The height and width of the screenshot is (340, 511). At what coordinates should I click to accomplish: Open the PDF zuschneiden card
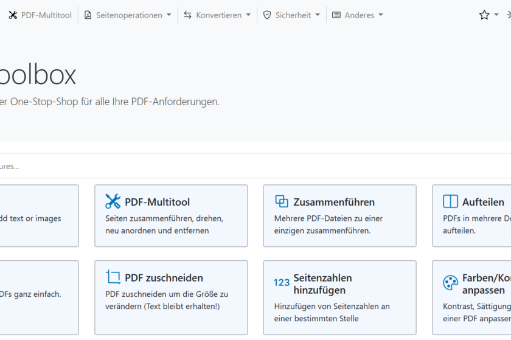pos(171,297)
